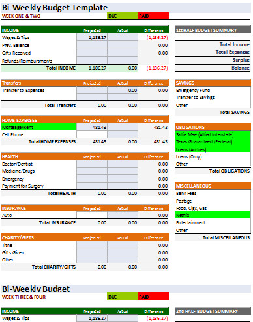This screenshot has width=253, height=322.
Task: Click the Total Transfers label
Action: tap(60, 105)
